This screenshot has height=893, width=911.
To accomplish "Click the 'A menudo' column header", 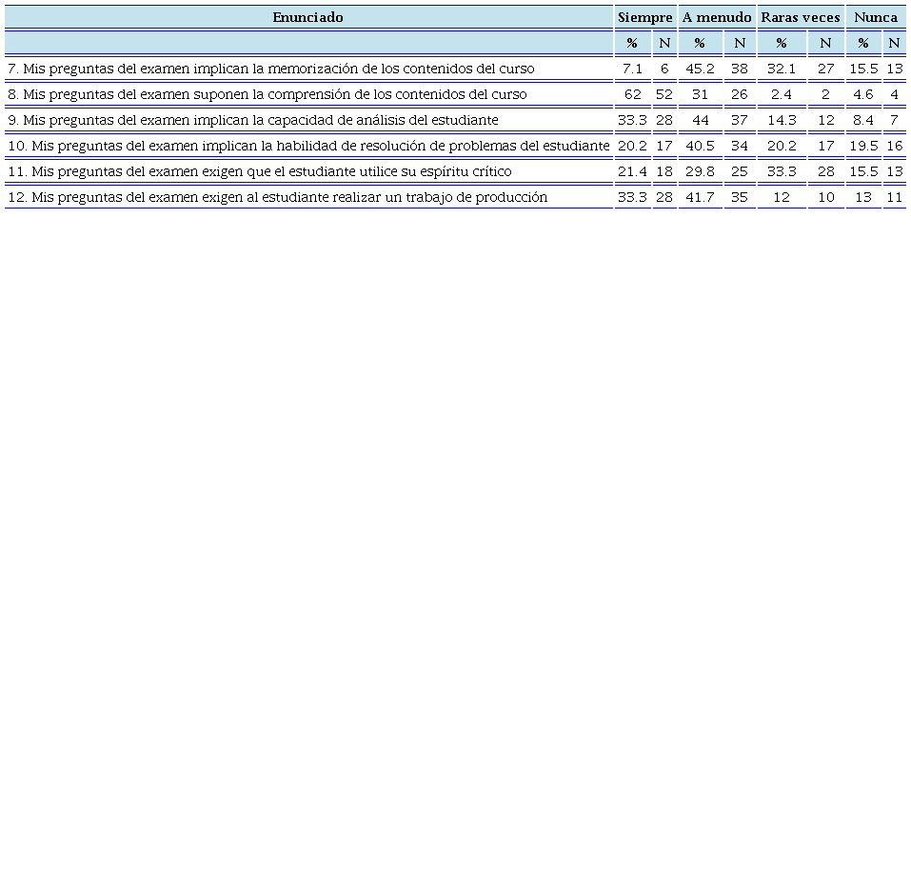I will coord(717,17).
